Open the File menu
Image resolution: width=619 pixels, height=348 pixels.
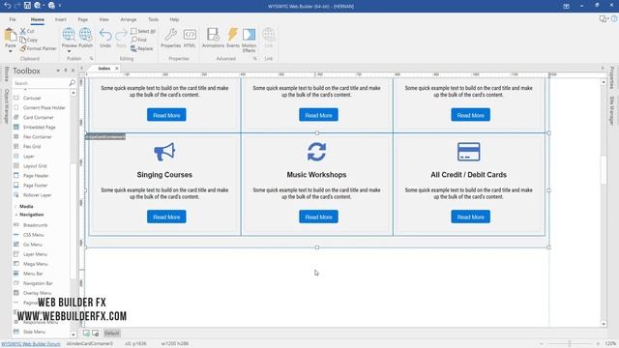pyautogui.click(x=13, y=19)
